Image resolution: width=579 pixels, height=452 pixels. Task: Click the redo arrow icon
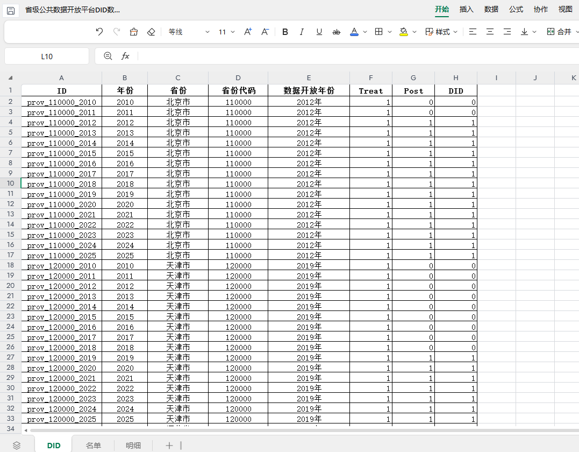coord(117,32)
